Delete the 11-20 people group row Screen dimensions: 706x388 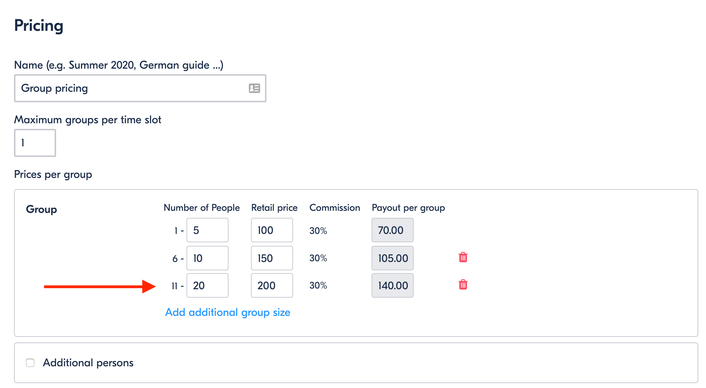click(463, 285)
